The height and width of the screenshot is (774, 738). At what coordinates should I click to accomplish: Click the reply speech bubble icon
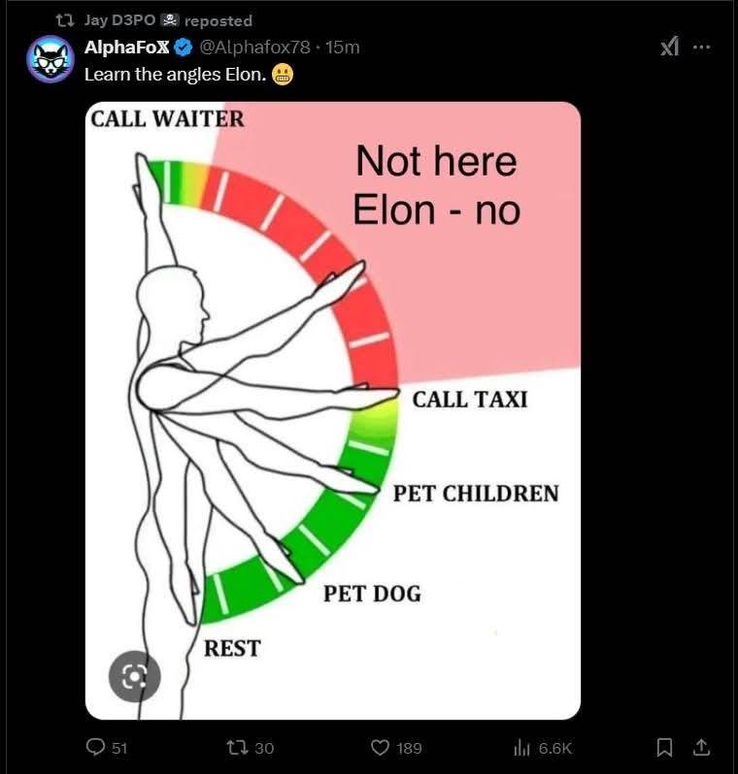(96, 747)
